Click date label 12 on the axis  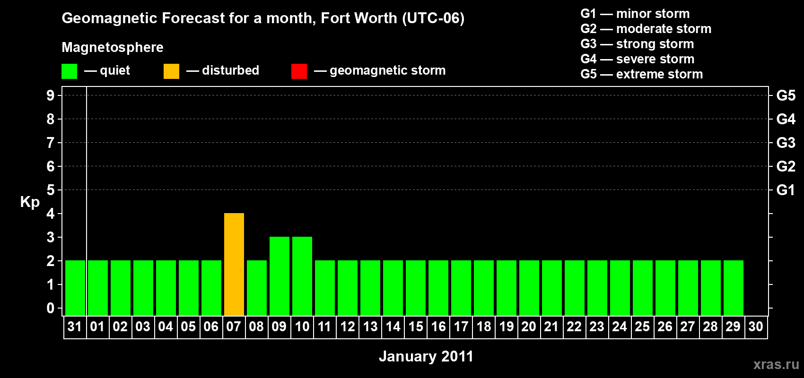point(348,326)
